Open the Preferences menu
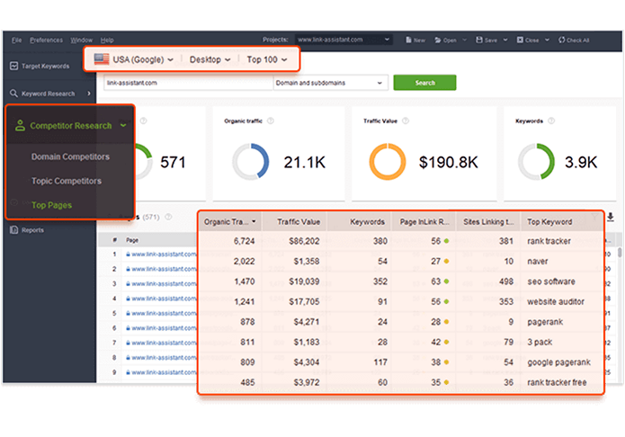 coord(45,40)
